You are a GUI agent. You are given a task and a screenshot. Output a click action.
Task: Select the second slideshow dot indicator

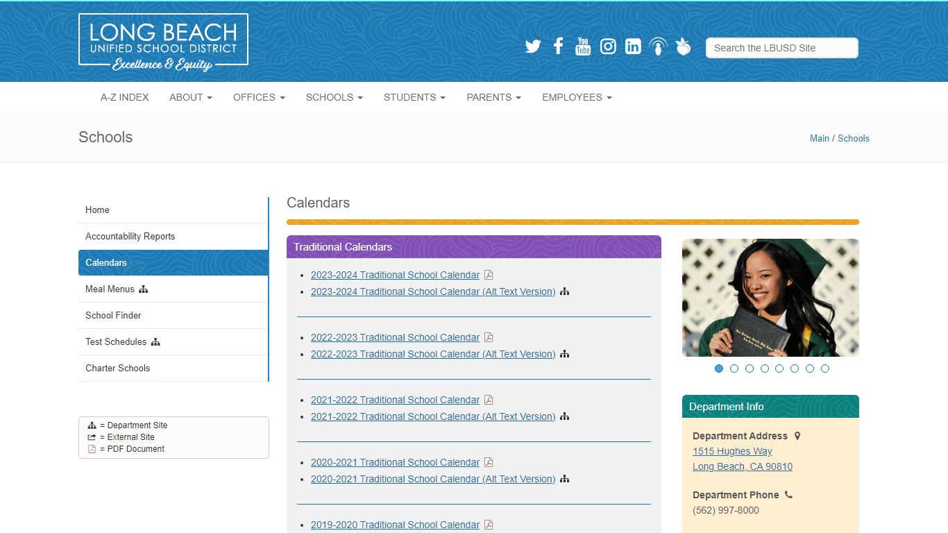[734, 369]
